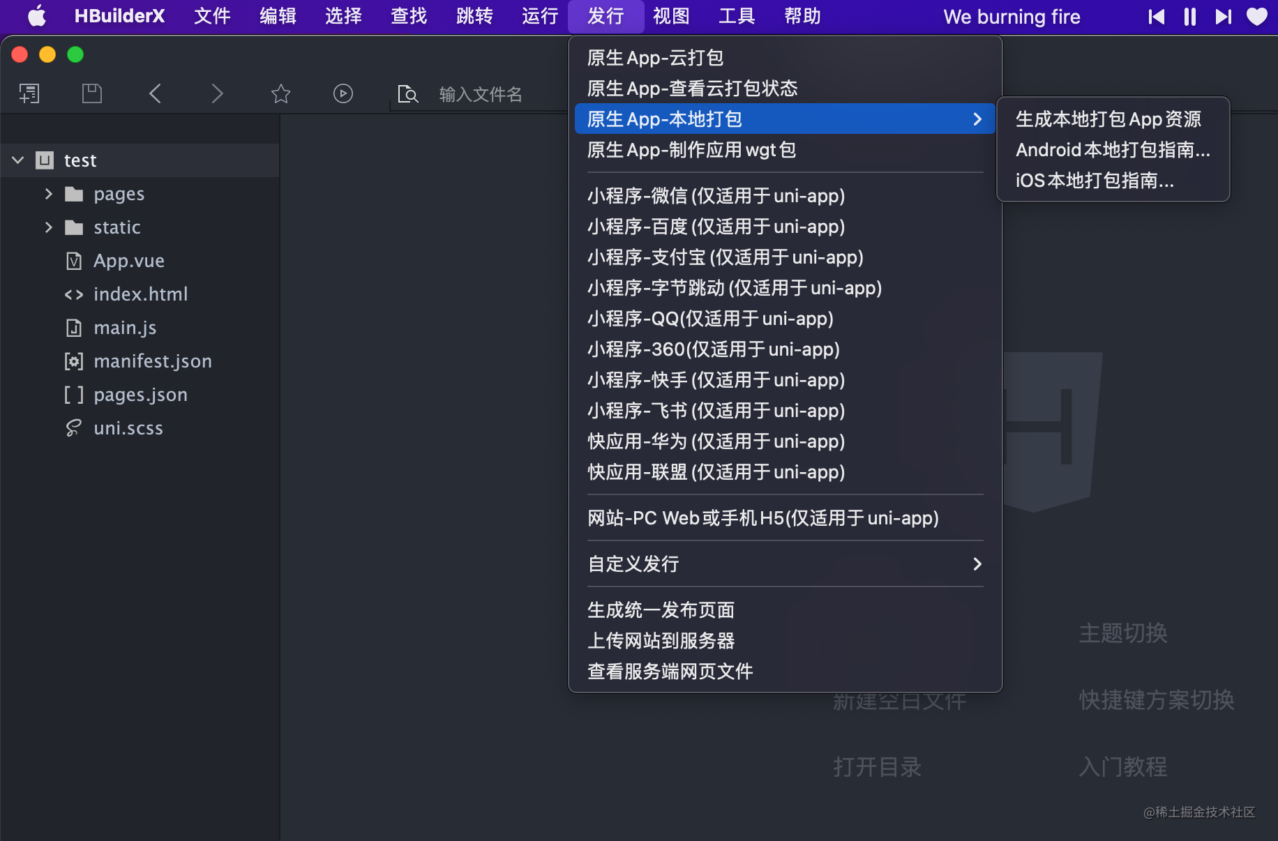Screen dimensions: 1278x841
Task: Choose 查看服务端网页文件
Action: point(785,671)
